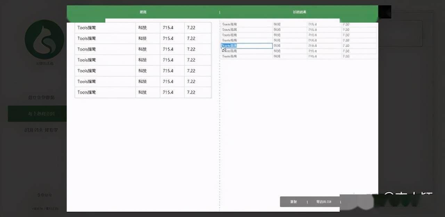The width and height of the screenshot is (445, 217).
Task: Click the left gray button at bottom
Action: (293, 202)
